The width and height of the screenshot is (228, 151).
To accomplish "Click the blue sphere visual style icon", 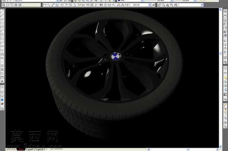I will point(2,100).
